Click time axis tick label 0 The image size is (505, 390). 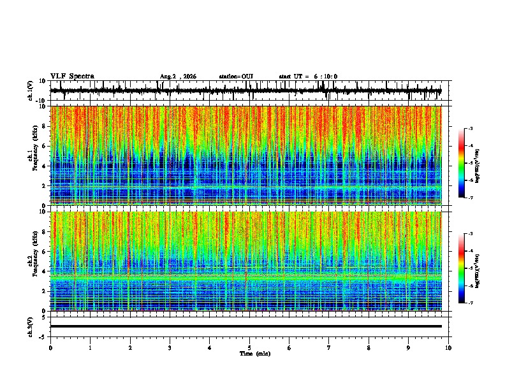click(50, 348)
